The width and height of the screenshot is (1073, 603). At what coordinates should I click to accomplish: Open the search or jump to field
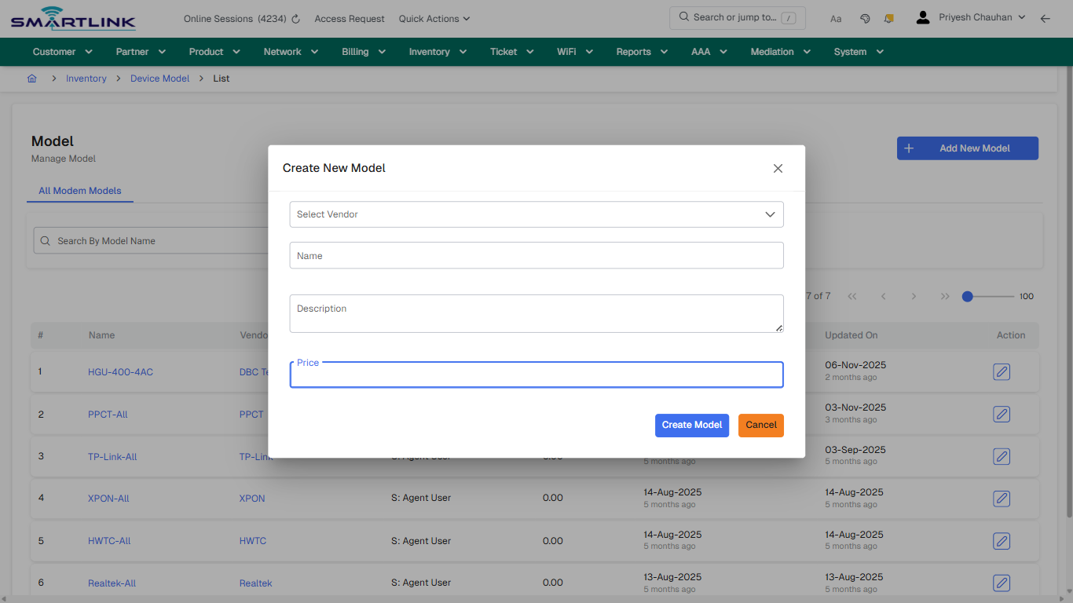(737, 17)
